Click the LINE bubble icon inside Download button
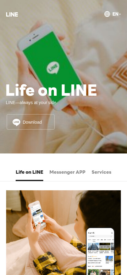The width and height of the screenshot is (127, 275). (x=16, y=122)
